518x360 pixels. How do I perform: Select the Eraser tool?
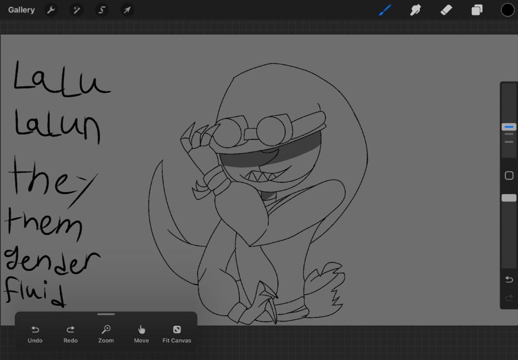point(446,10)
